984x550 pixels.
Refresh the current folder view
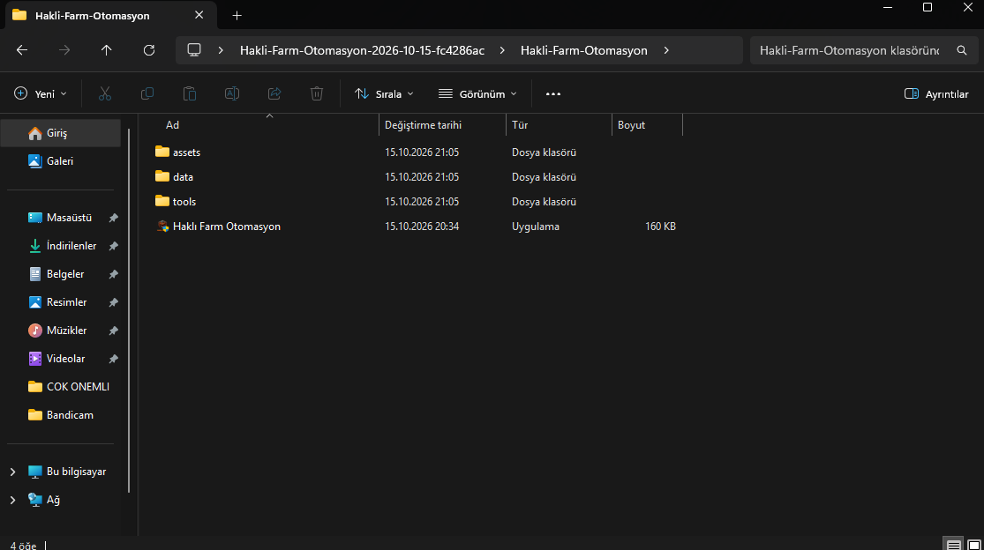(149, 50)
